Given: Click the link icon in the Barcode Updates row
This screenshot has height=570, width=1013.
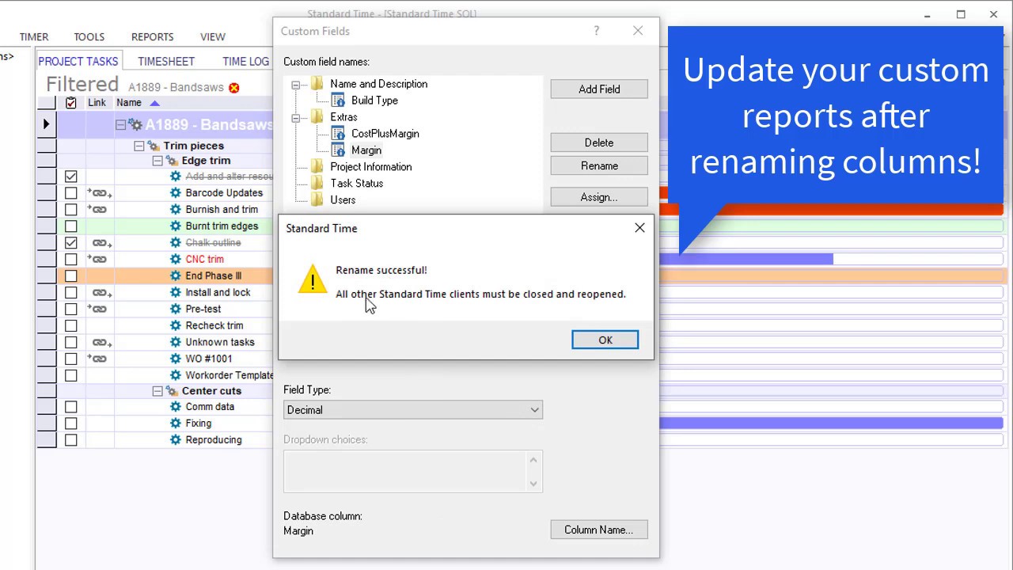Looking at the screenshot, I should tap(99, 193).
